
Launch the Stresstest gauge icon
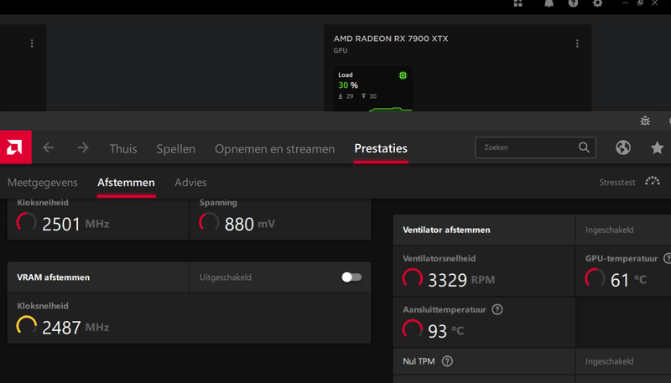pos(653,181)
